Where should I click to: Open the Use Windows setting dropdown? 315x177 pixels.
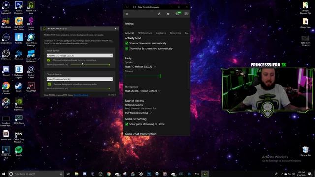[138, 113]
